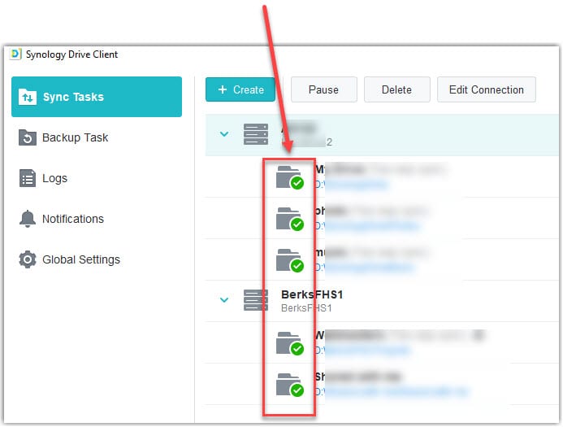Pause the selected sync task
This screenshot has height=427, width=563.
point(323,89)
